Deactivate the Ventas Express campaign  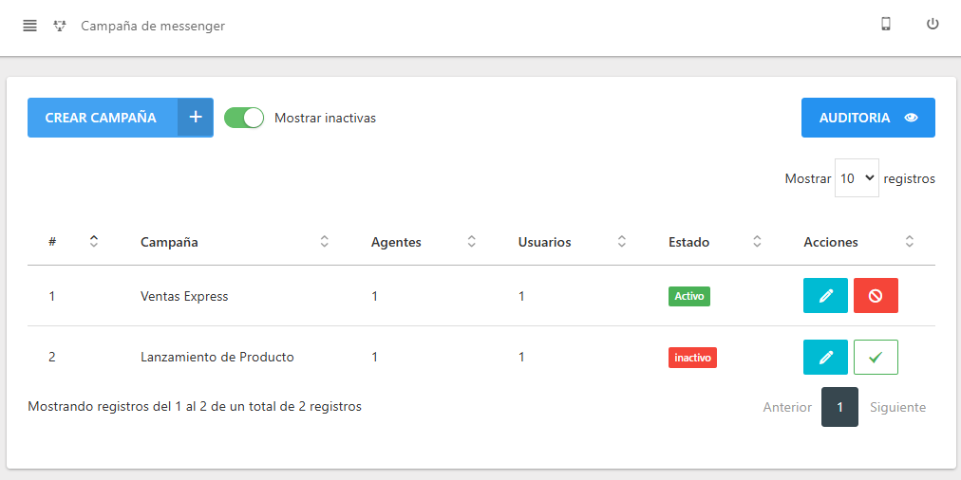pyautogui.click(x=876, y=296)
